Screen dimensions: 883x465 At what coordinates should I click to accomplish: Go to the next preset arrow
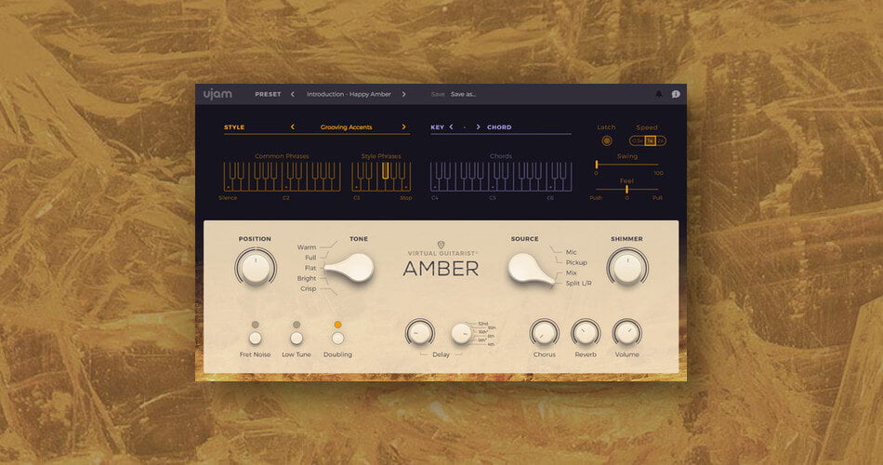(403, 94)
